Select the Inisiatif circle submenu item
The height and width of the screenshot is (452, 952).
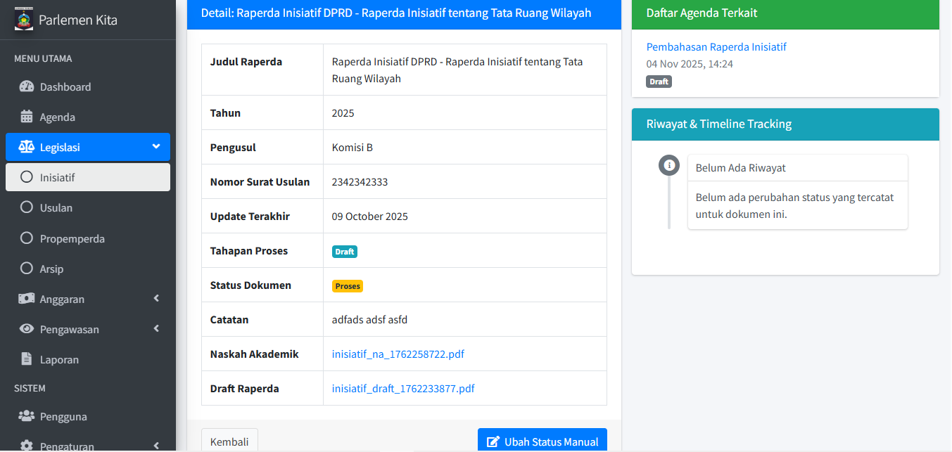pyautogui.click(x=58, y=177)
